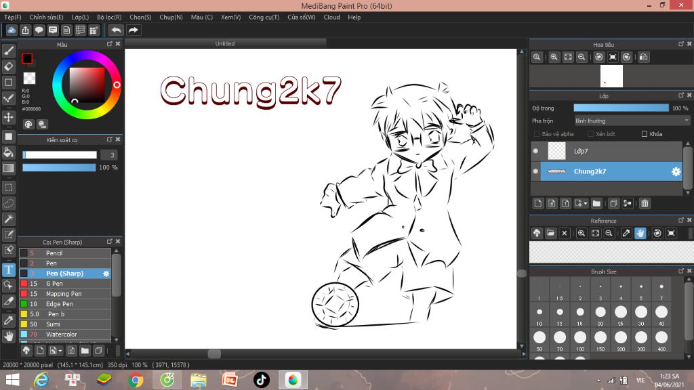Hide the Lớp7 layer visibility
The image size is (694, 390).
coord(535,151)
